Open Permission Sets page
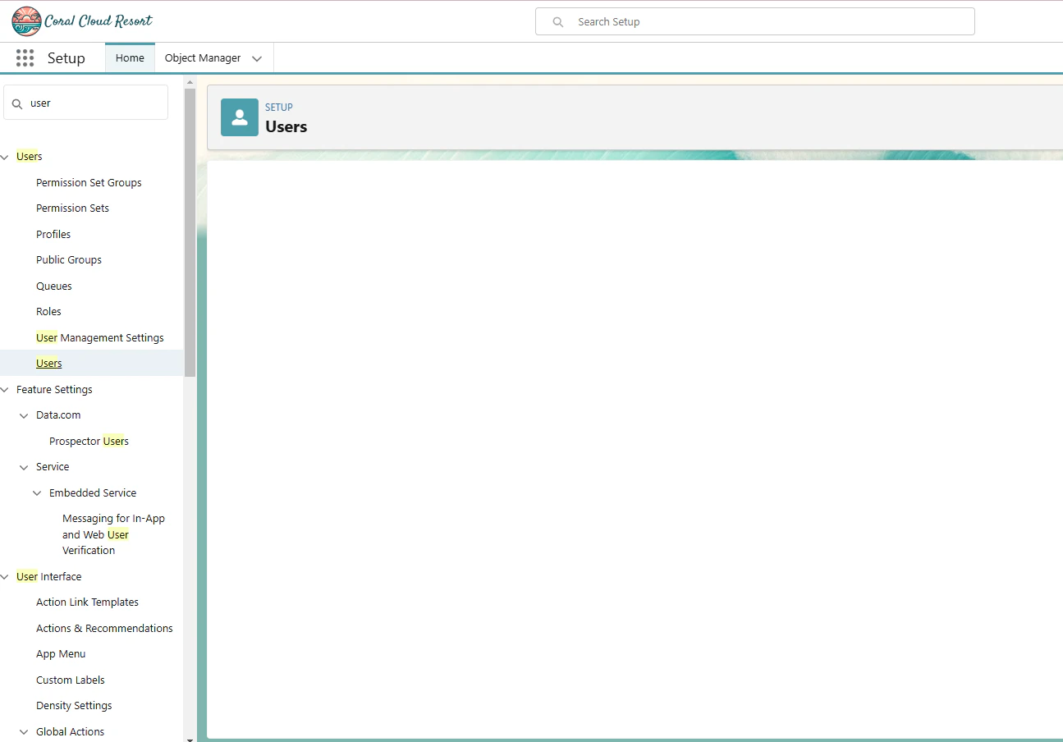 click(72, 208)
